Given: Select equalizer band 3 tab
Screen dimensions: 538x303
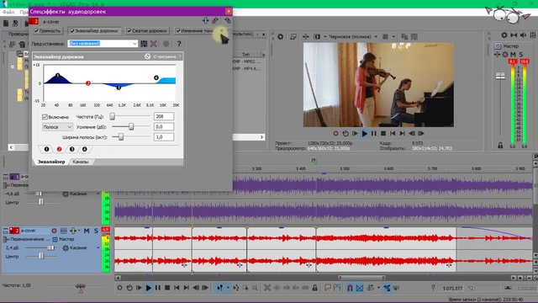Looking at the screenshot, I should point(71,149).
